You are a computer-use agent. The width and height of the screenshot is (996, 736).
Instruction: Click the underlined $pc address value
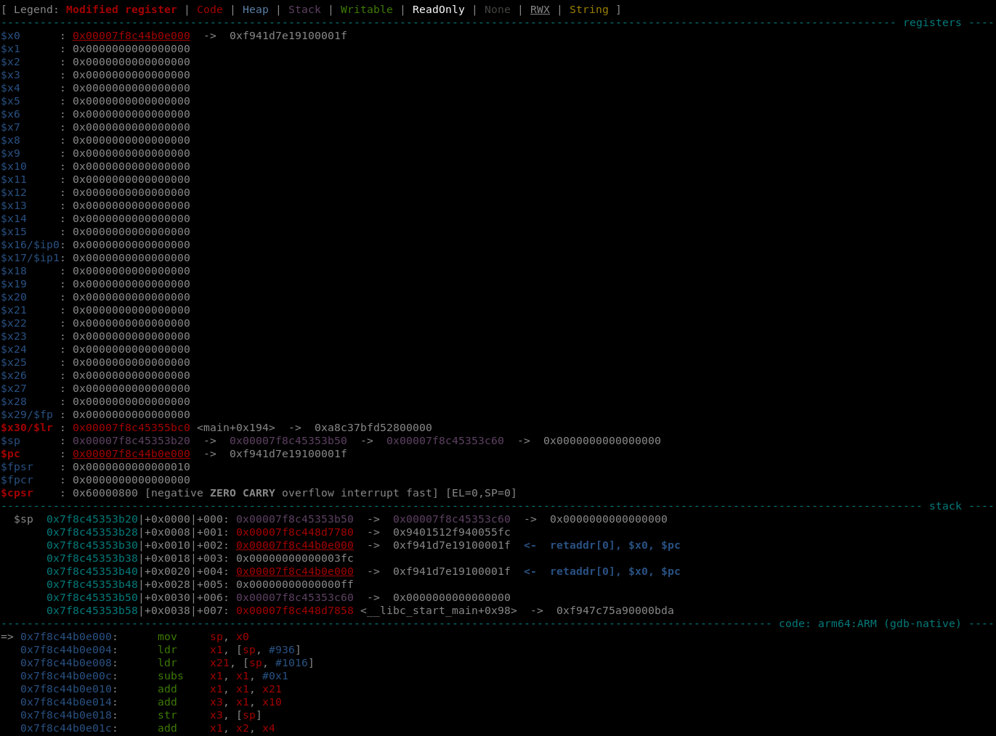pyautogui.click(x=131, y=454)
